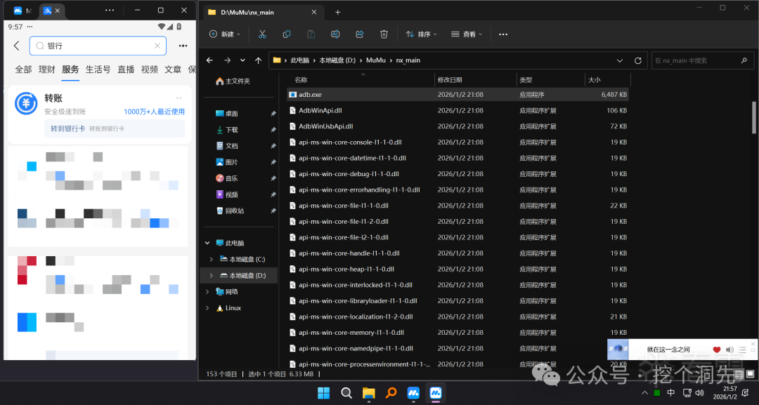Select the adb.exe file
The width and height of the screenshot is (759, 405).
458,95
